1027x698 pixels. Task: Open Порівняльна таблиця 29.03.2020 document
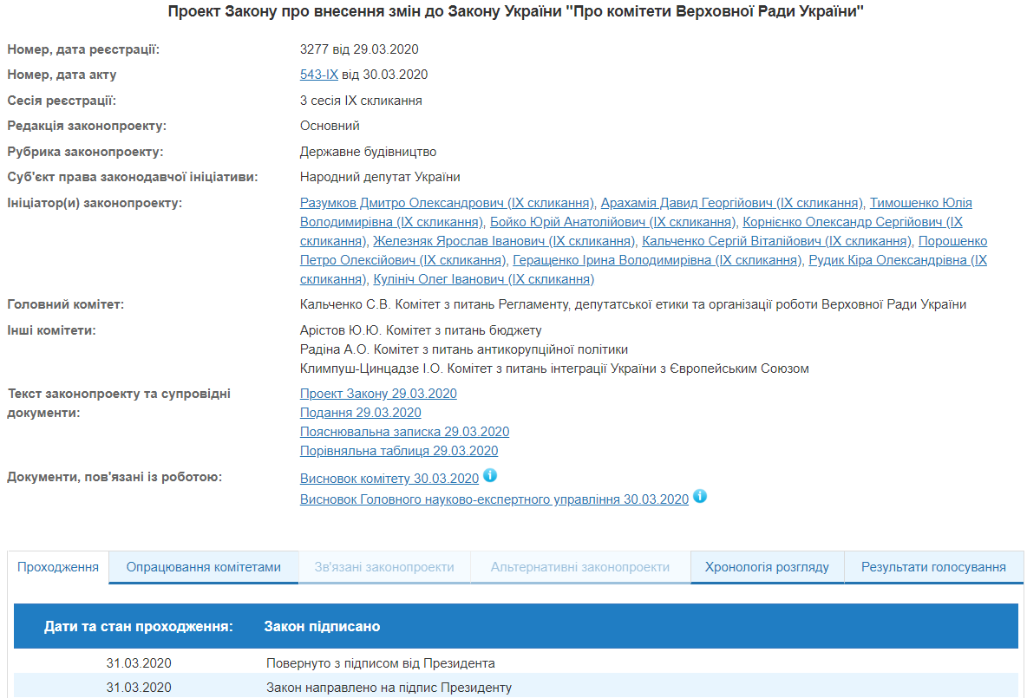click(x=399, y=451)
